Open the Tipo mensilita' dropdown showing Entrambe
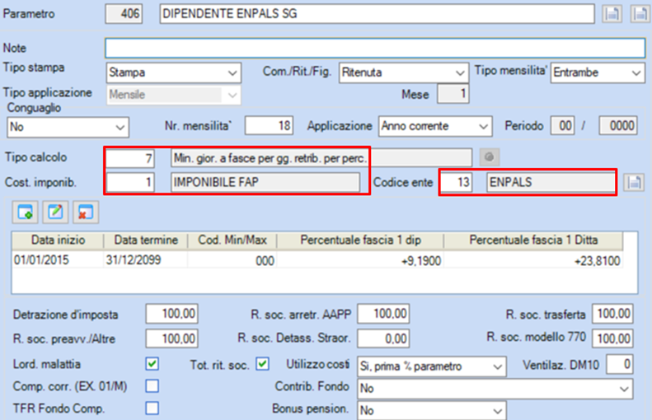 tap(598, 72)
